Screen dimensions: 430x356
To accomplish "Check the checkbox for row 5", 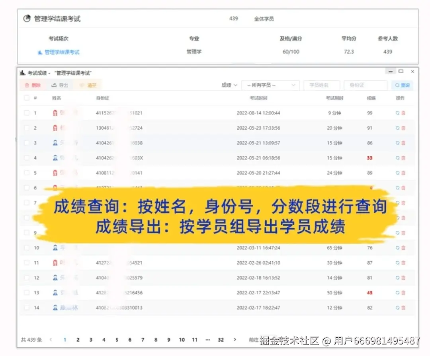I will [27, 173].
